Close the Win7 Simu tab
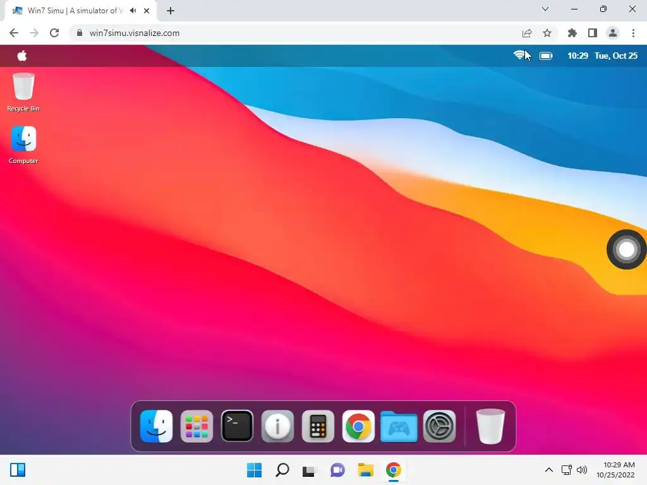This screenshot has height=485, width=647. click(x=147, y=11)
